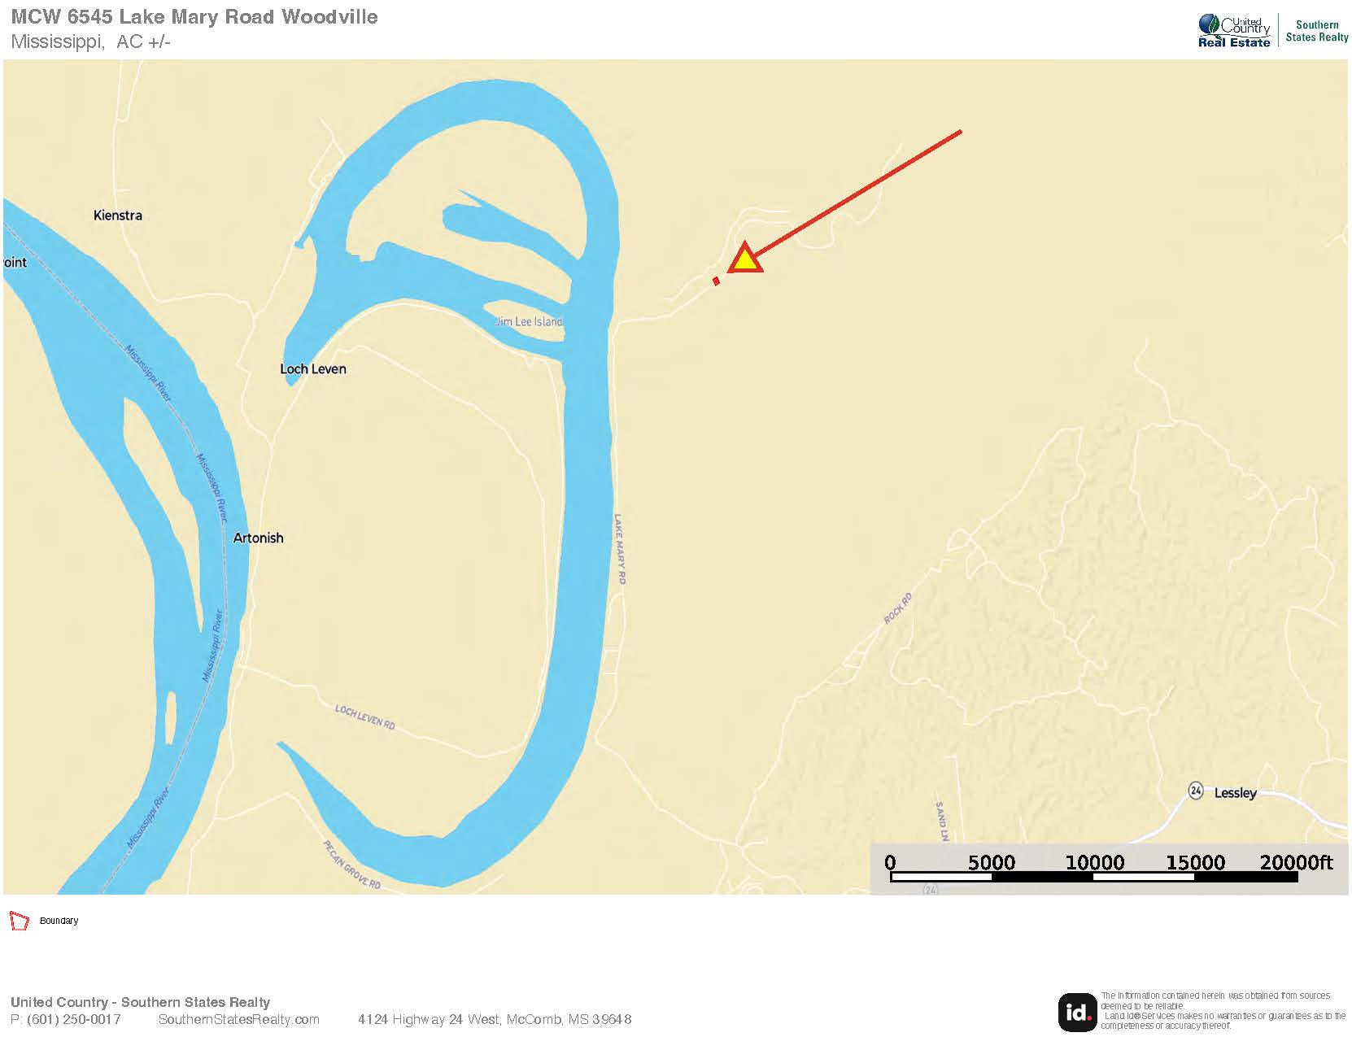
Task: Click the Highway 24 shield near Lessley
Action: [1195, 791]
